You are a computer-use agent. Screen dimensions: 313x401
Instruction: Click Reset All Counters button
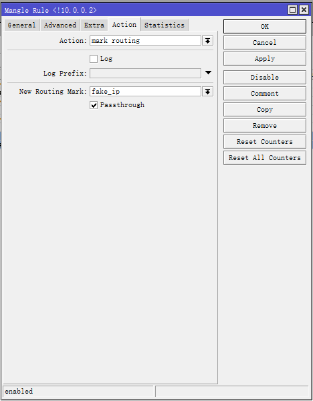pyautogui.click(x=265, y=158)
